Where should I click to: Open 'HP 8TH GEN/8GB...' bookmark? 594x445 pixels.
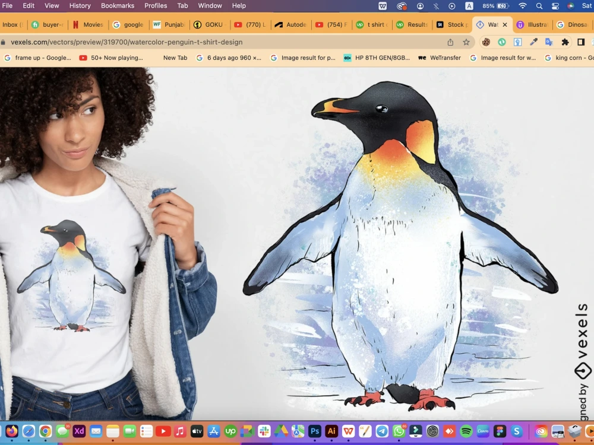[377, 58]
